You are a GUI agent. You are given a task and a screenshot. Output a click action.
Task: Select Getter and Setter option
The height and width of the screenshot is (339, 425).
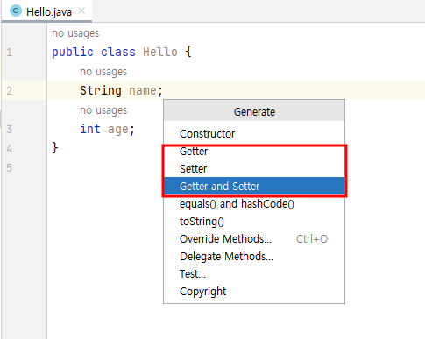(254, 187)
